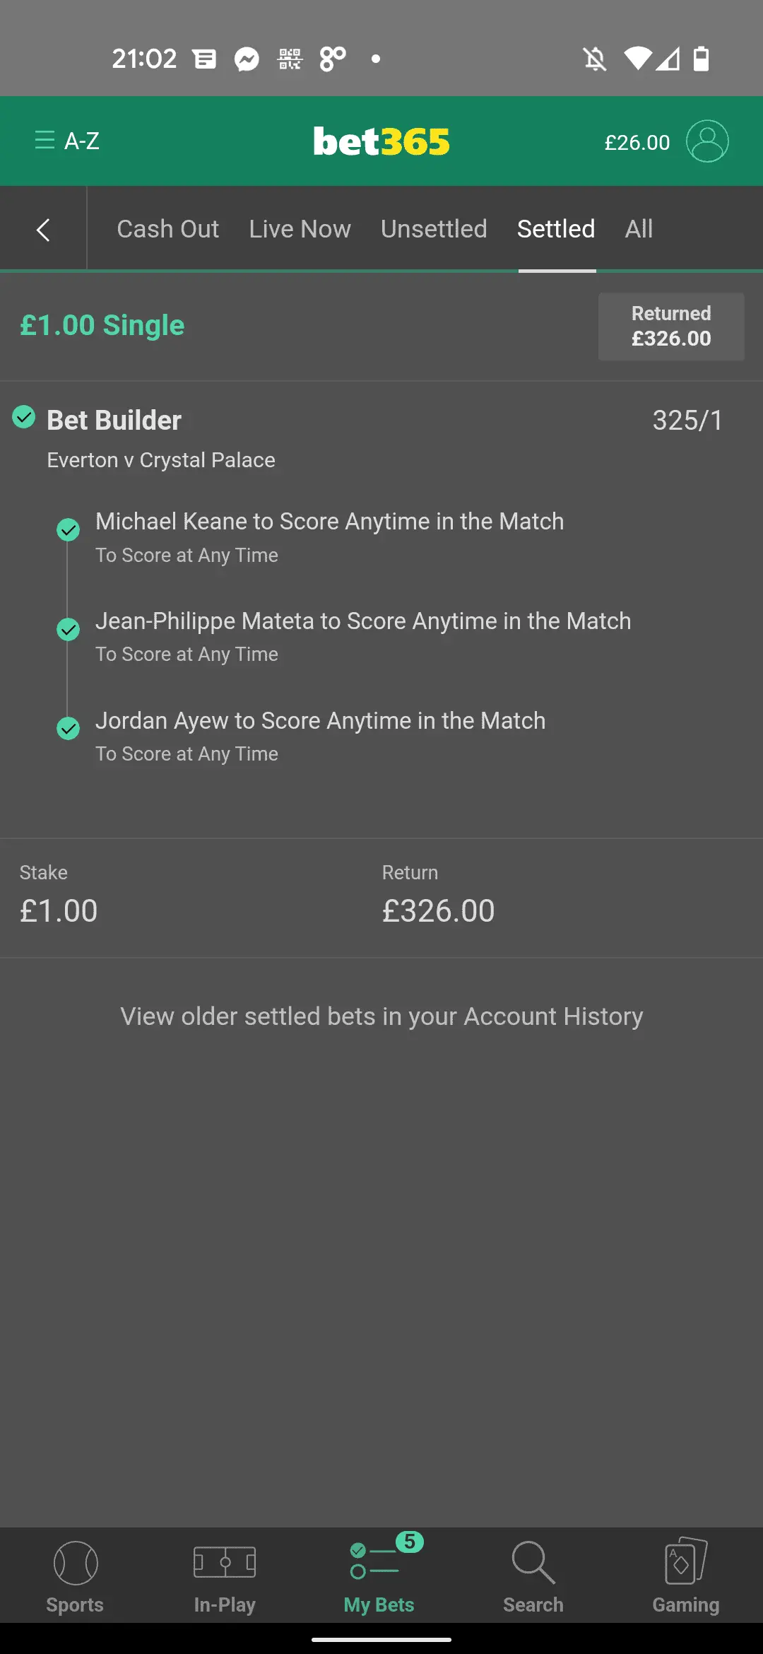Viewport: 763px width, 1654px height.
Task: Switch to the Cash Out tab
Action: 168,229
